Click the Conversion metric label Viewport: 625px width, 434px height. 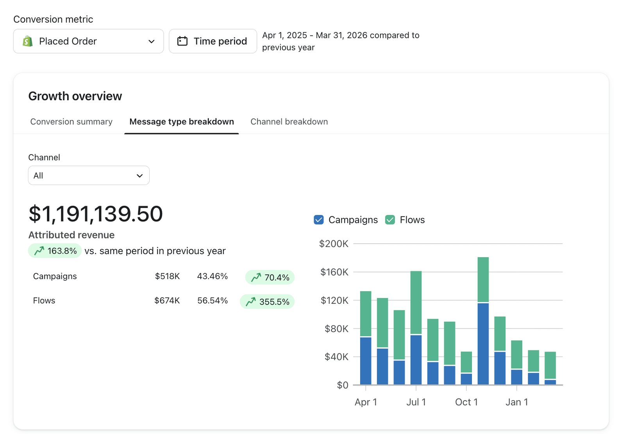tap(53, 19)
